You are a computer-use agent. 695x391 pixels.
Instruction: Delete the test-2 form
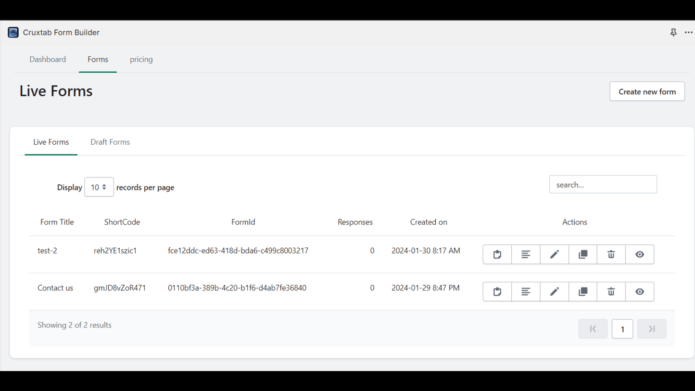click(611, 254)
